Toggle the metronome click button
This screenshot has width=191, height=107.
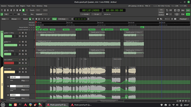pyautogui.click(x=5, y=10)
